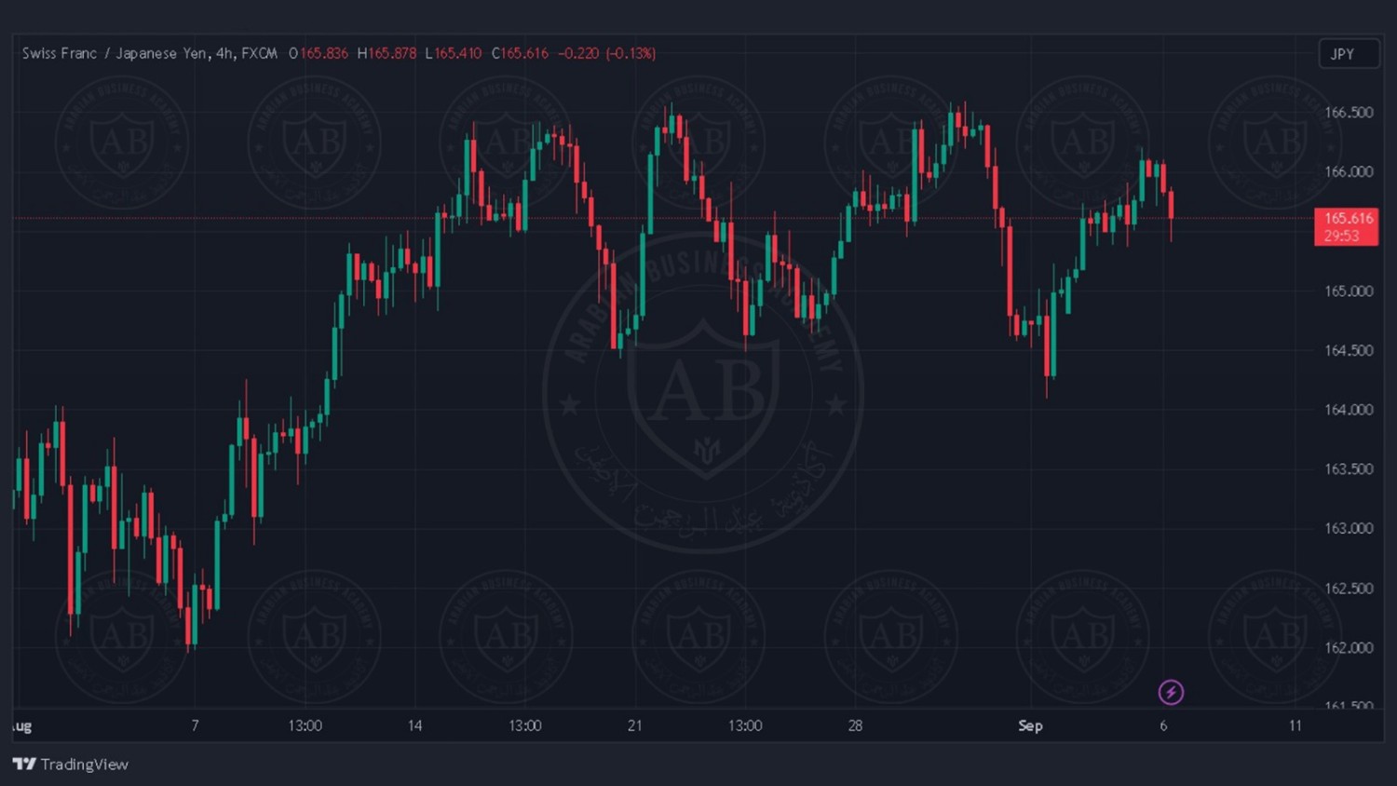Image resolution: width=1397 pixels, height=786 pixels.
Task: Click the purple lightning event icon
Action: [1171, 692]
